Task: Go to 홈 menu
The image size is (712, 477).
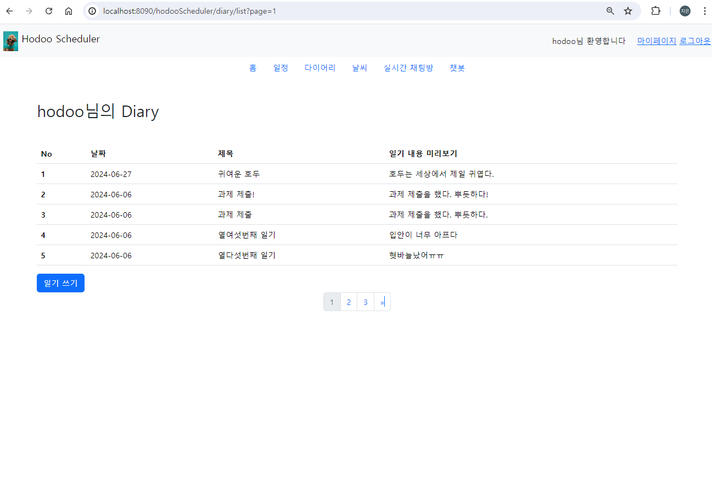Action: coord(253,68)
